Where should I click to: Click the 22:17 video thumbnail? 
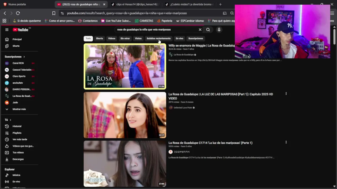125,115
